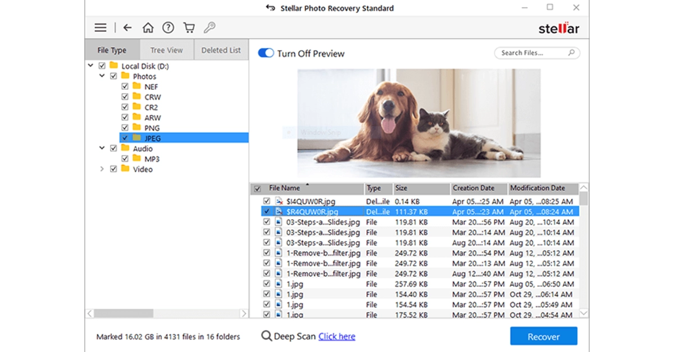Click the file list scroll down arrow

(584, 314)
